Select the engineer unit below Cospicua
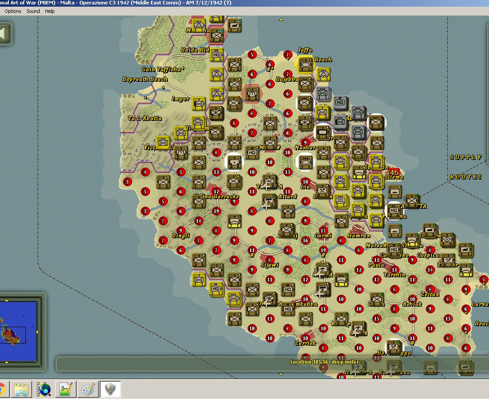The image size is (489, 400). tap(448, 260)
